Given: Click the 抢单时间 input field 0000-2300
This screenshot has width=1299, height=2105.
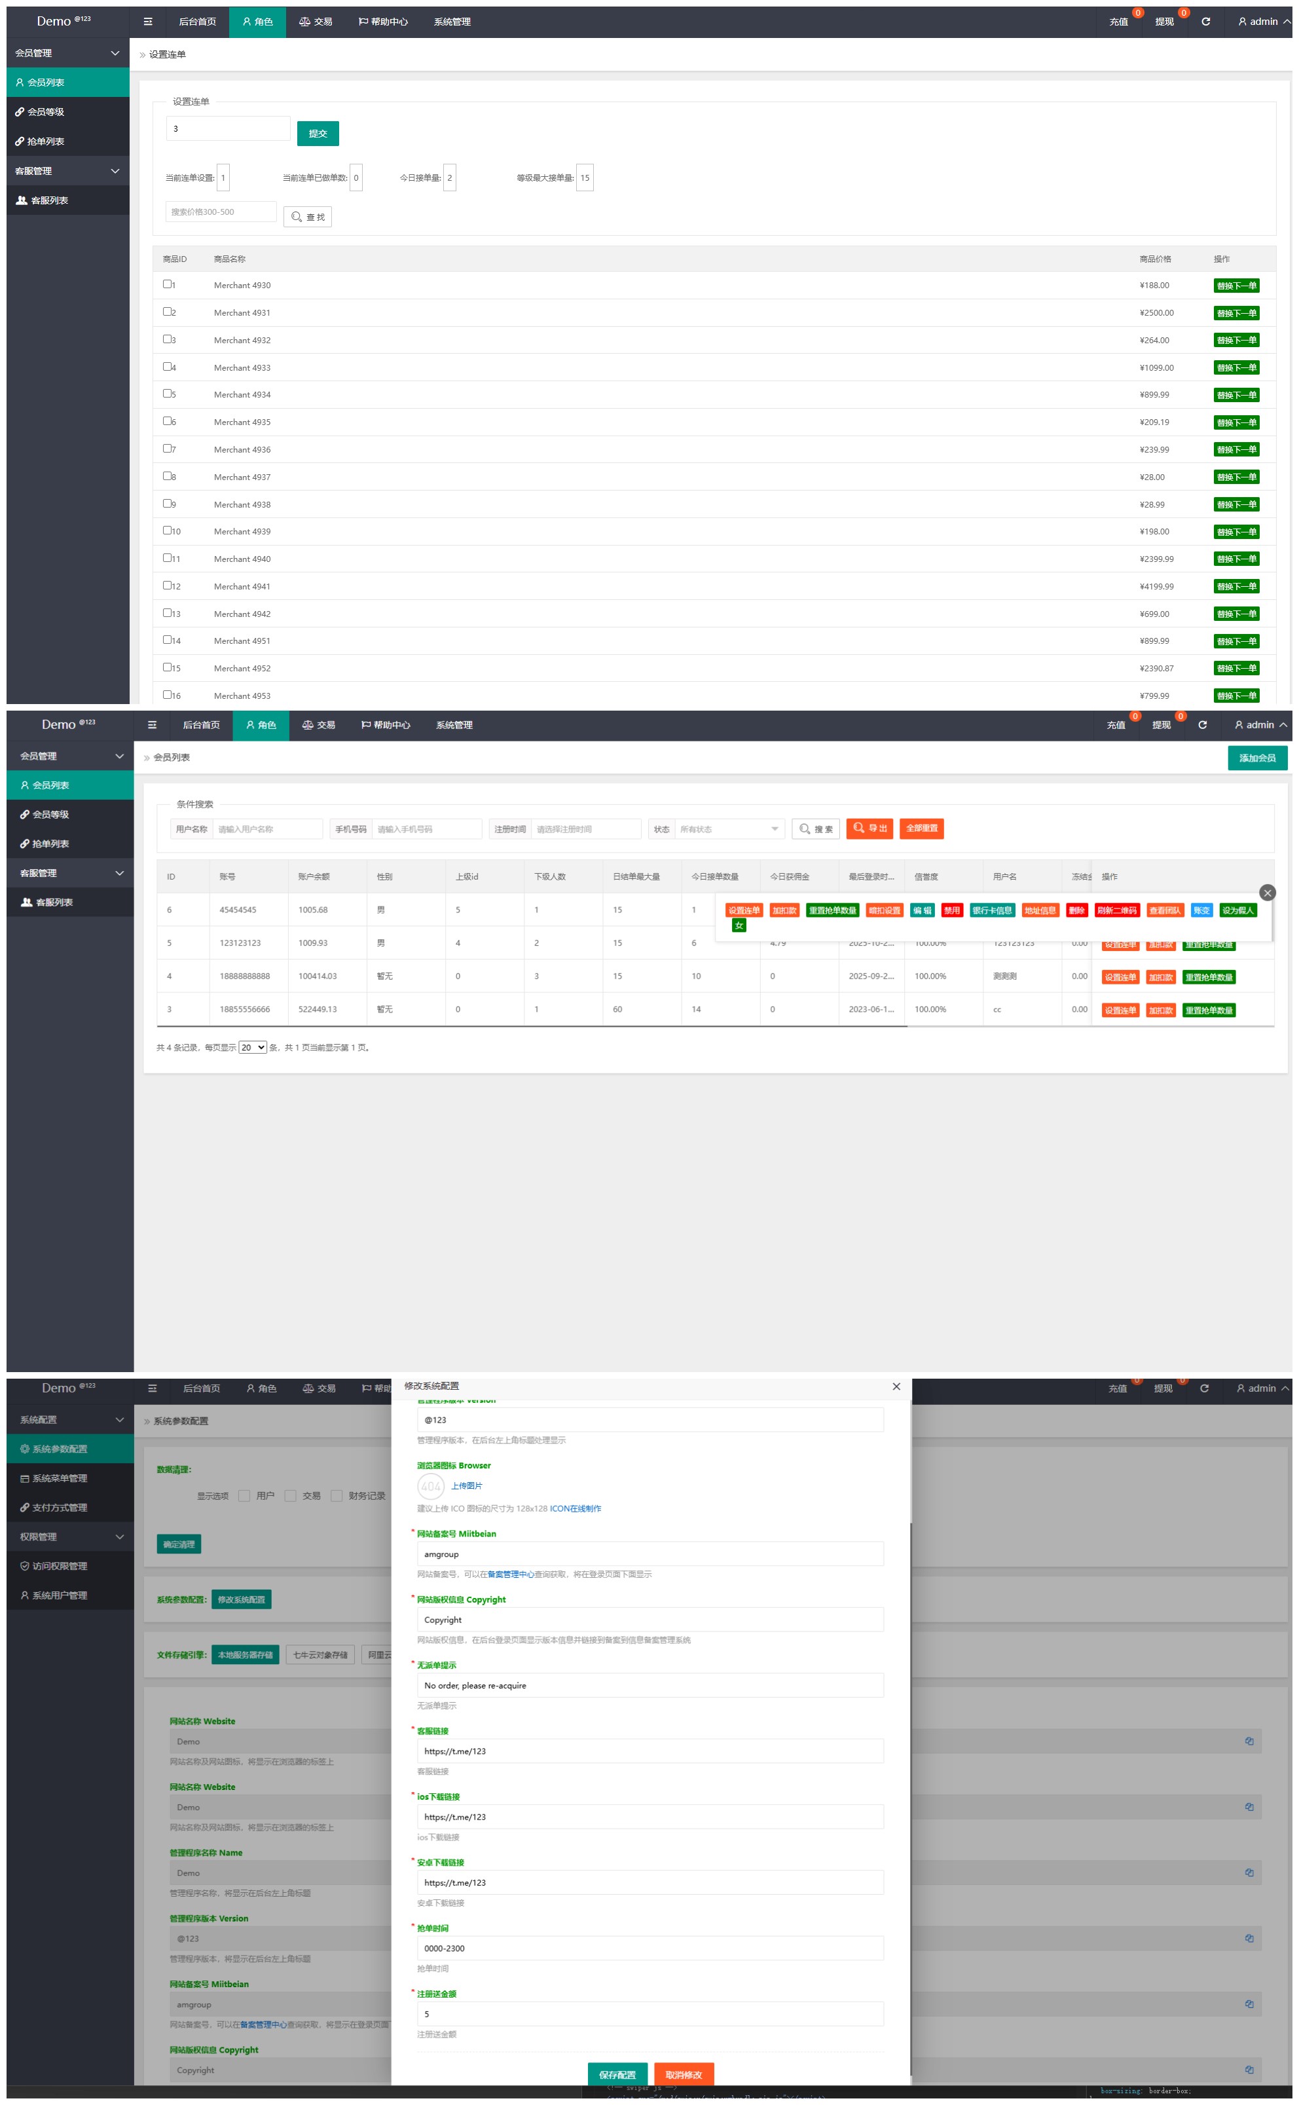Looking at the screenshot, I should pos(649,1948).
